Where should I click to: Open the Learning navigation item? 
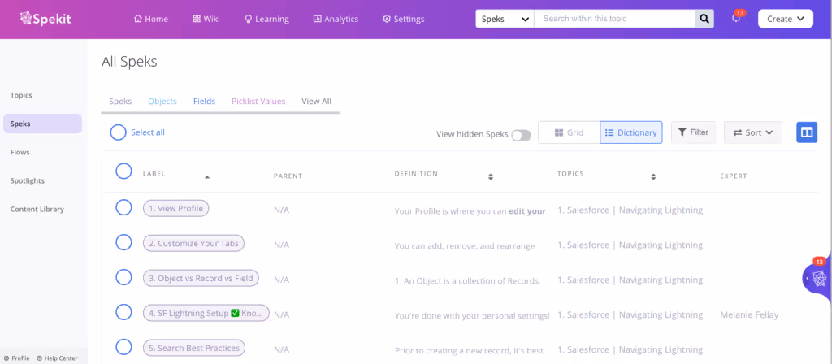tap(266, 19)
